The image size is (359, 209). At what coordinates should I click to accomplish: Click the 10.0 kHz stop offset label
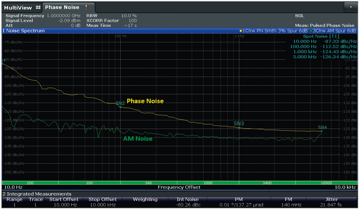(345, 187)
